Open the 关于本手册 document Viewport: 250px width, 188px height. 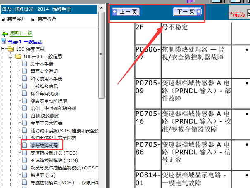point(42,64)
